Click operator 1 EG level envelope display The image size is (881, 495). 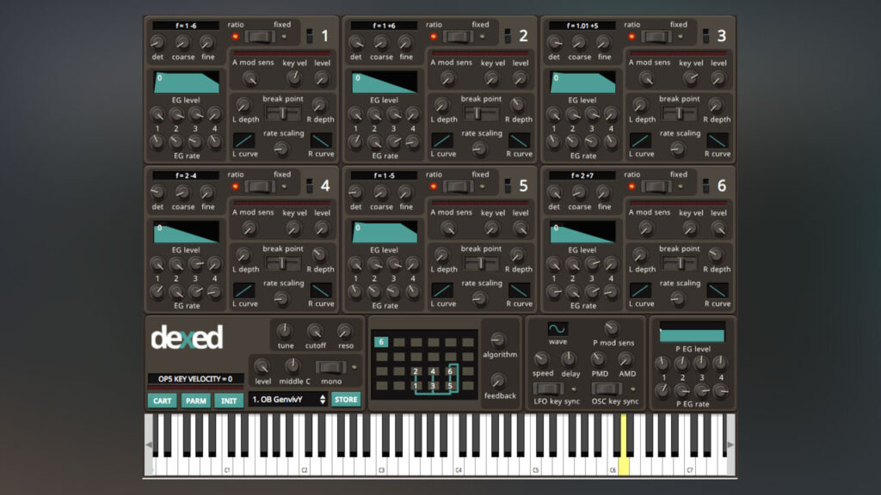[x=188, y=83]
